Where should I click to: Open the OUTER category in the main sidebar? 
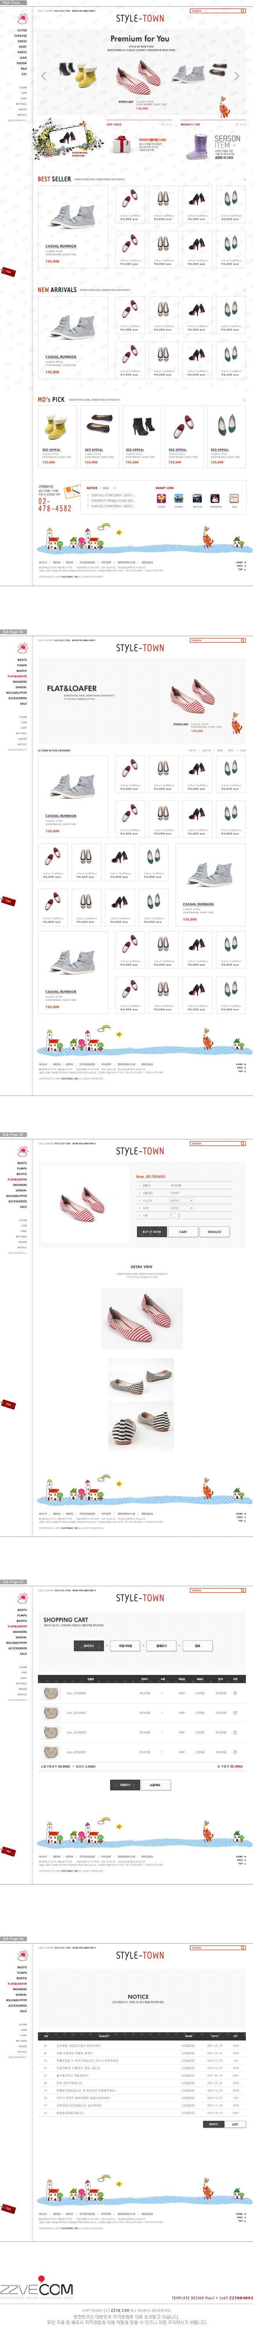pos(22,30)
